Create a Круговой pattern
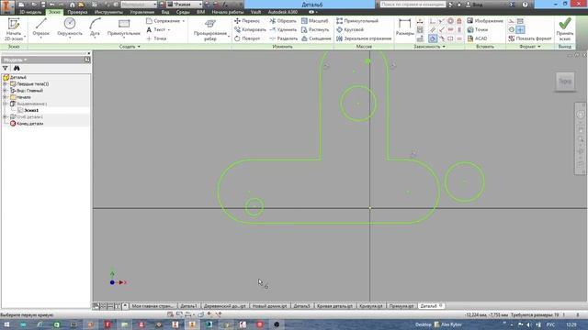 pos(350,29)
